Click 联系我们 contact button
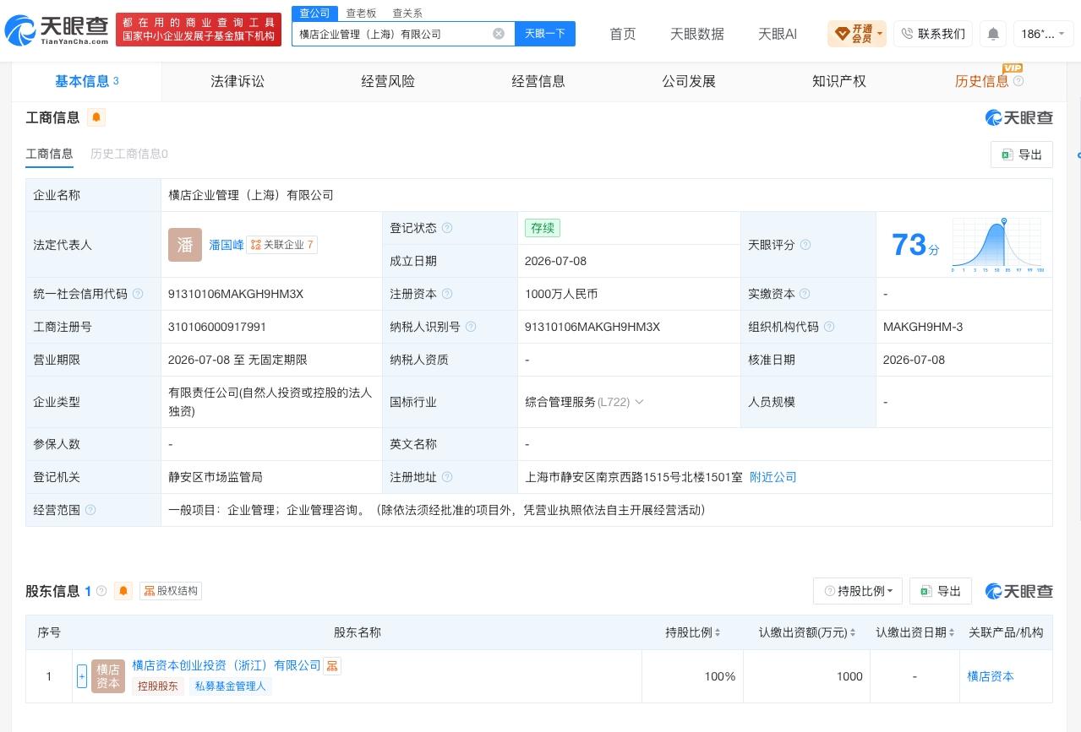This screenshot has height=732, width=1081. pyautogui.click(x=932, y=34)
